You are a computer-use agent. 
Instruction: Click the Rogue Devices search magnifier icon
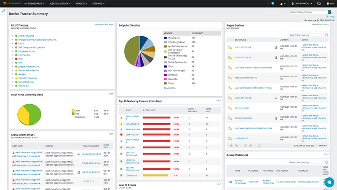pos(326,35)
